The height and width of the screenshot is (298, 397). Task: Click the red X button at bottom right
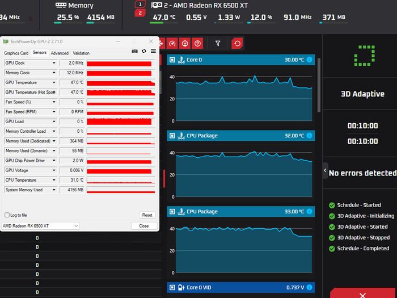(362, 294)
